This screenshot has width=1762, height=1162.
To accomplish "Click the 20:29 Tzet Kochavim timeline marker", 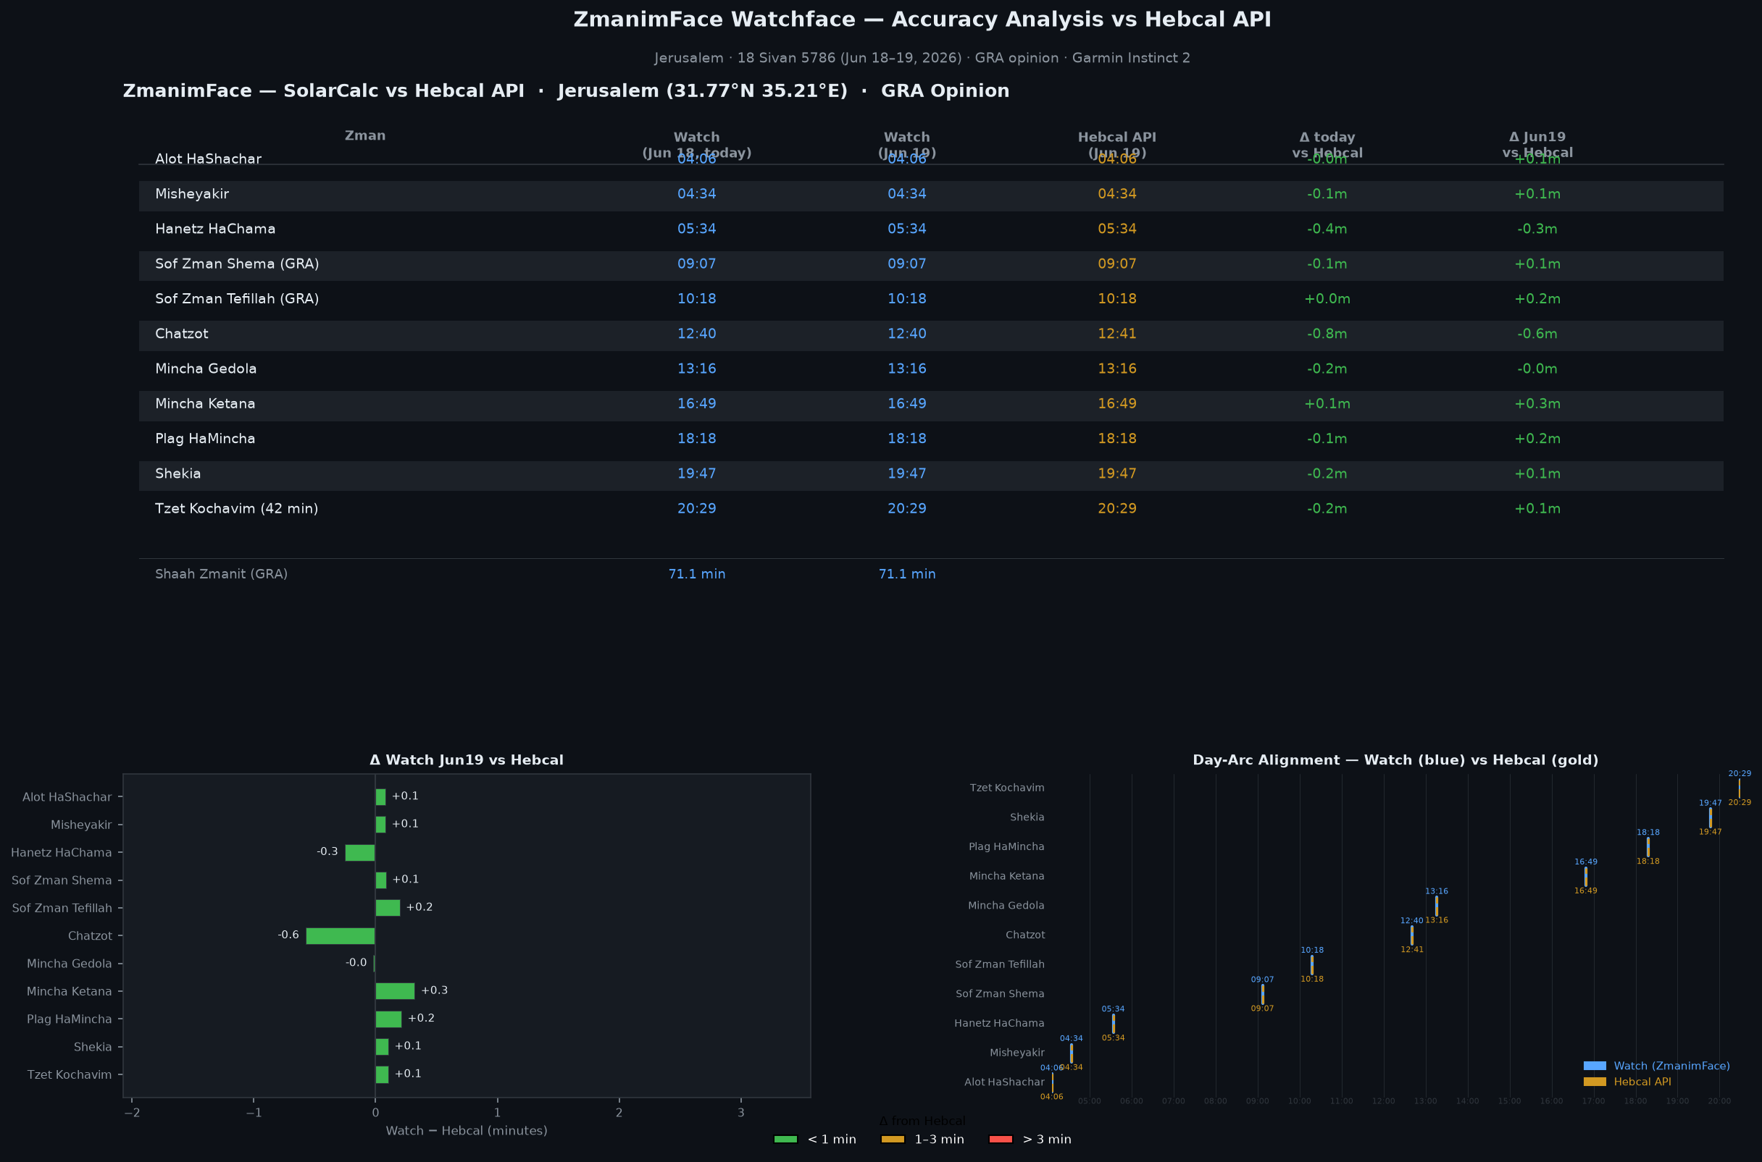I will point(1739,788).
